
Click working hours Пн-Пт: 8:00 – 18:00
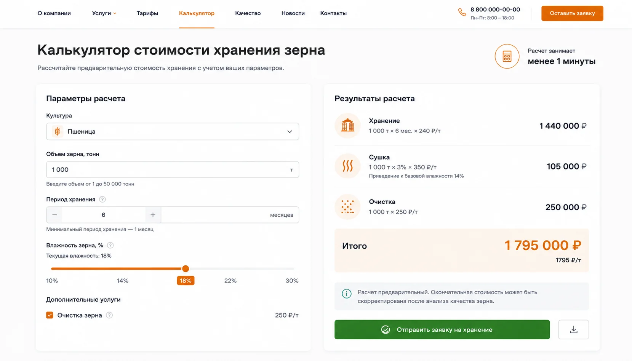point(492,18)
